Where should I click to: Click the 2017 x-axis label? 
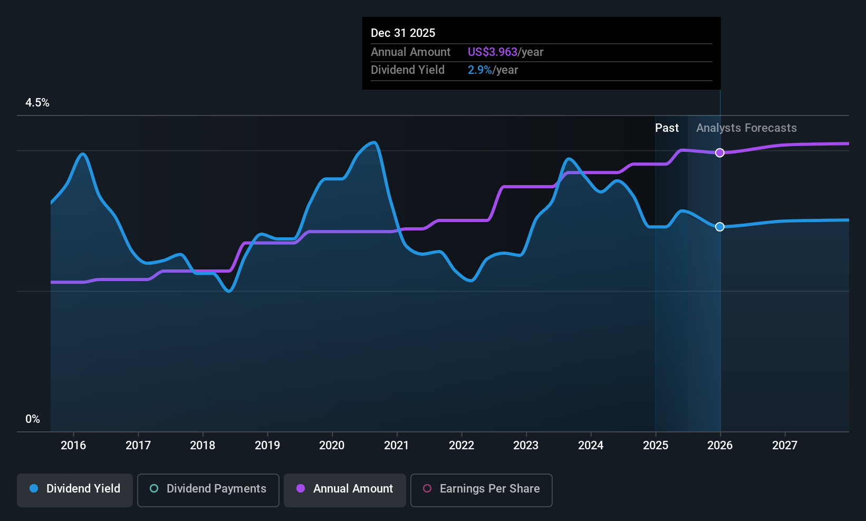click(138, 446)
